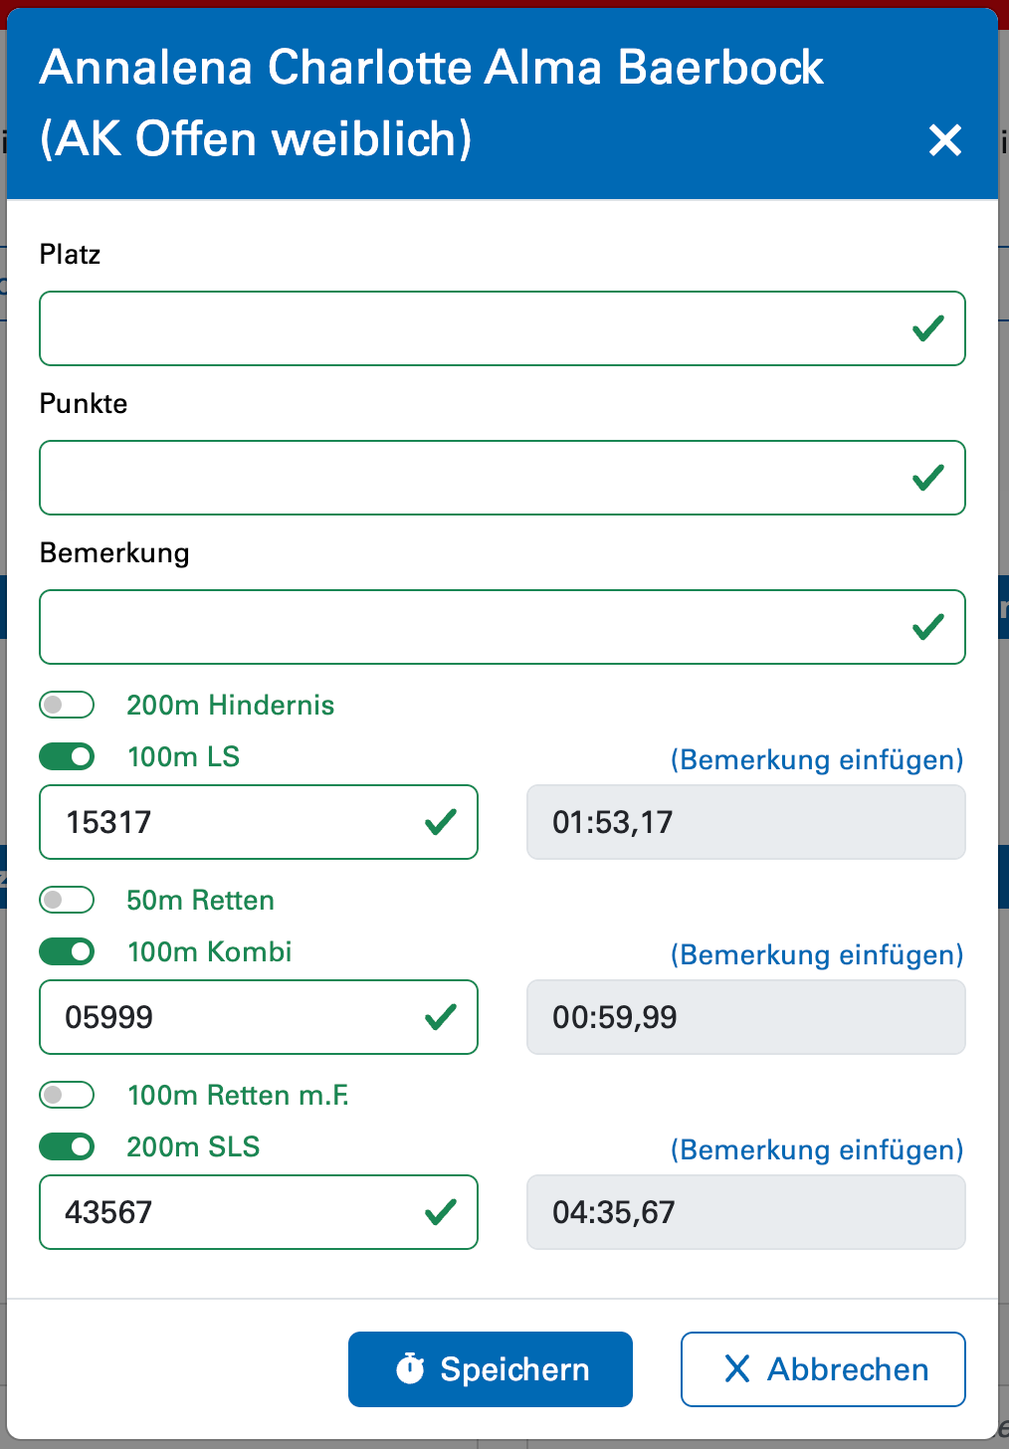Screen dimensions: 1009x1449
Task: Click the Abbrechen button
Action: (x=823, y=1369)
